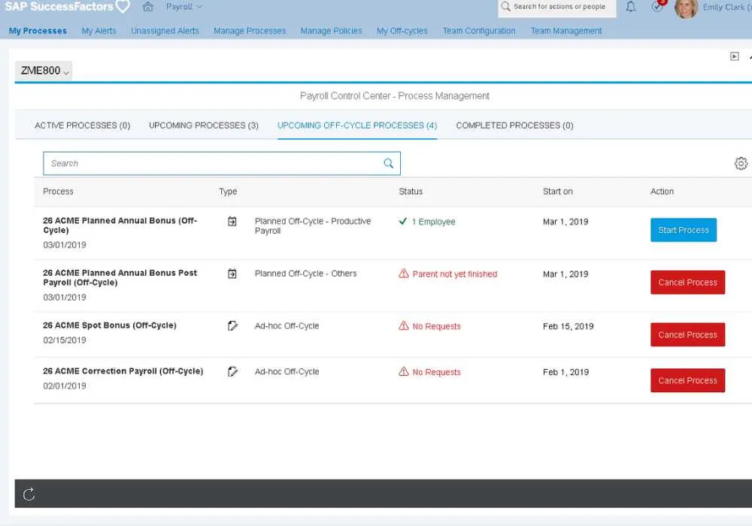Viewport: 752px width, 526px height.
Task: Click the header search magnifier icon
Action: pyautogui.click(x=505, y=7)
